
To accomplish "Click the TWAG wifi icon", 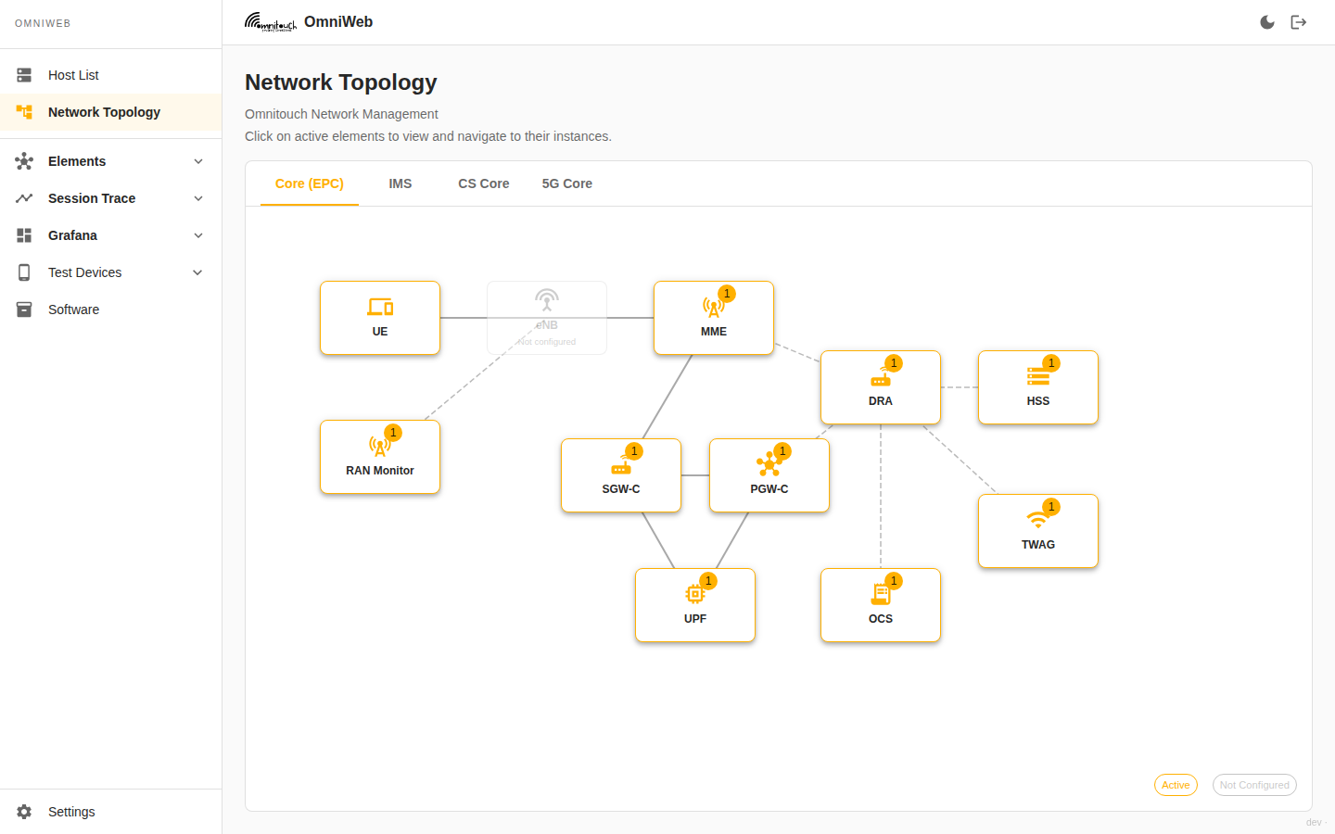I will pos(1037,521).
